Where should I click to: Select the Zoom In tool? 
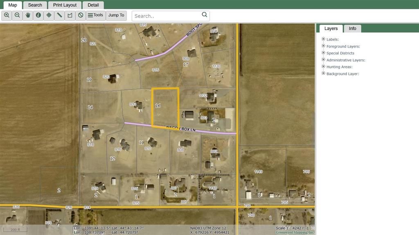(7, 16)
